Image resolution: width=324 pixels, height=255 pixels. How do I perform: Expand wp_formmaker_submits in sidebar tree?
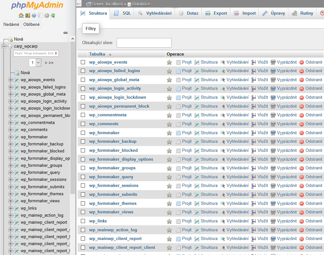click(x=10, y=187)
